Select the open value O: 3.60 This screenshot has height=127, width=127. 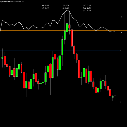(x=45, y=6)
